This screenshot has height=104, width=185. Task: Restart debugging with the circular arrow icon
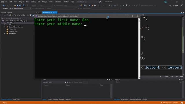(95, 5)
